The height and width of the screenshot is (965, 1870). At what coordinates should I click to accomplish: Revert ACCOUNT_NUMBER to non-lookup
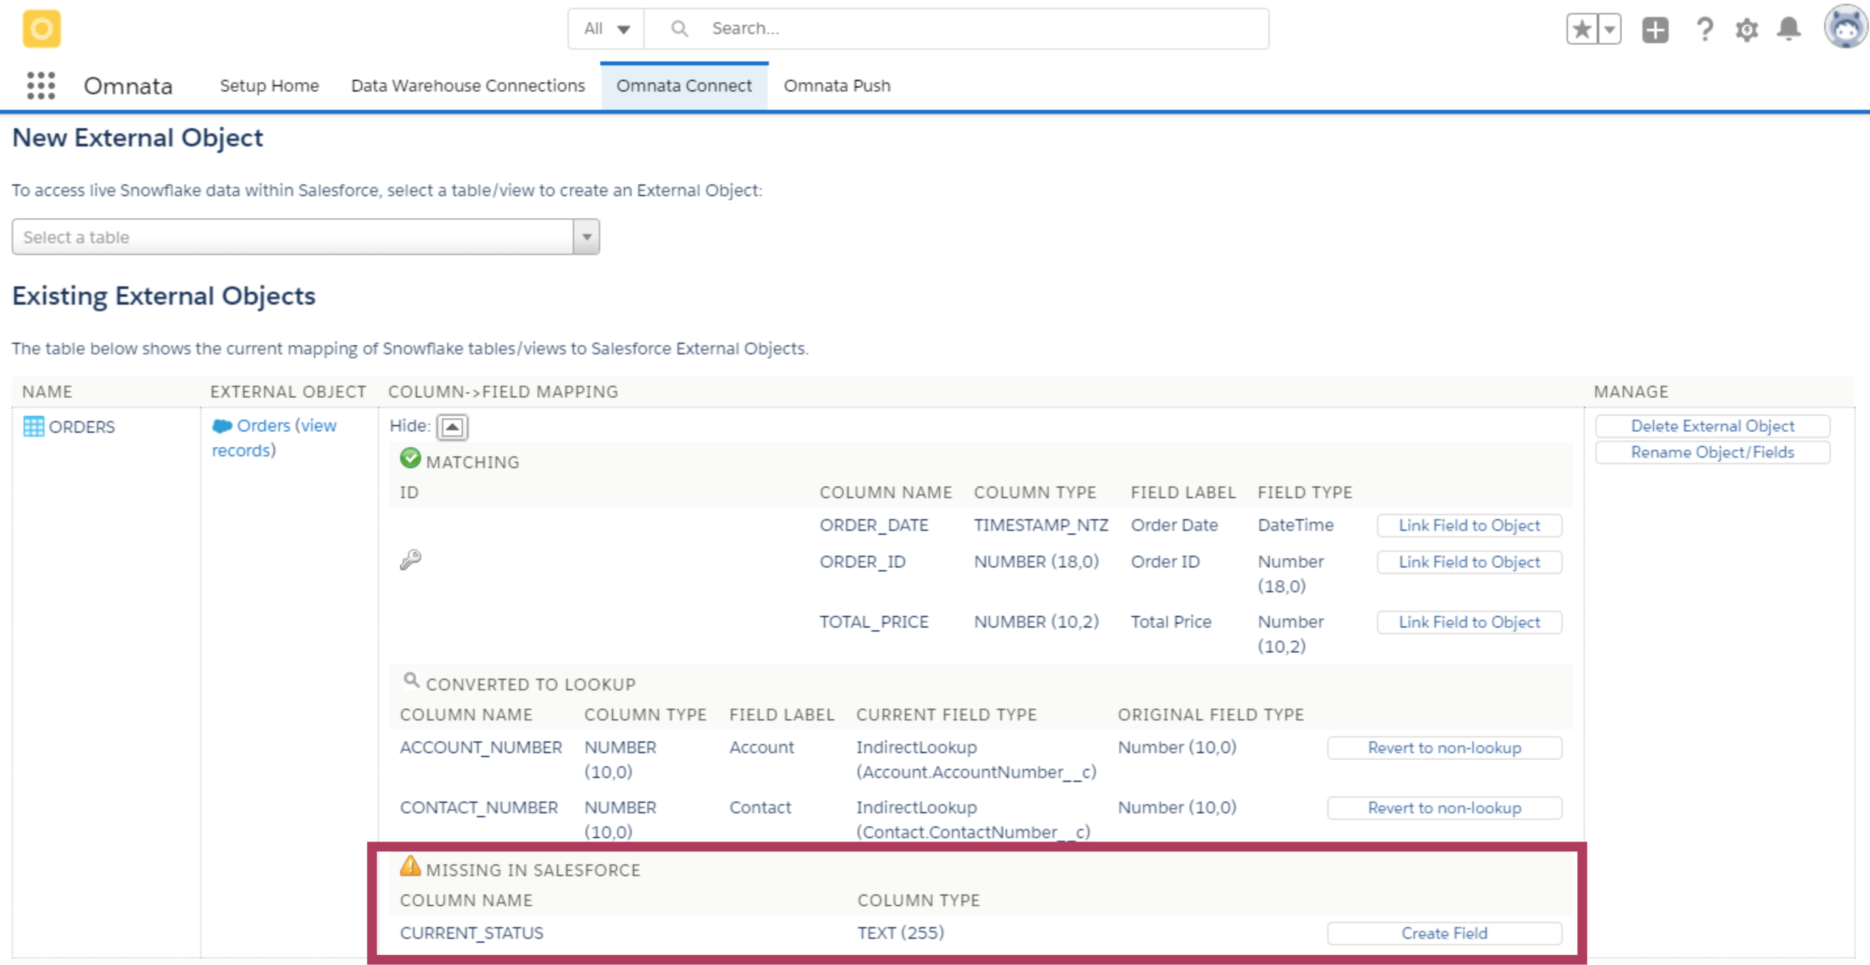(1444, 747)
